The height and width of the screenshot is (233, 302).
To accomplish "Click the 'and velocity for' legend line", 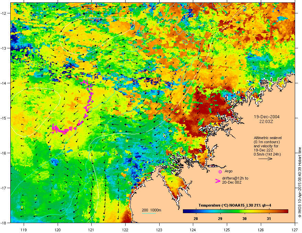I will pyautogui.click(x=266, y=146).
